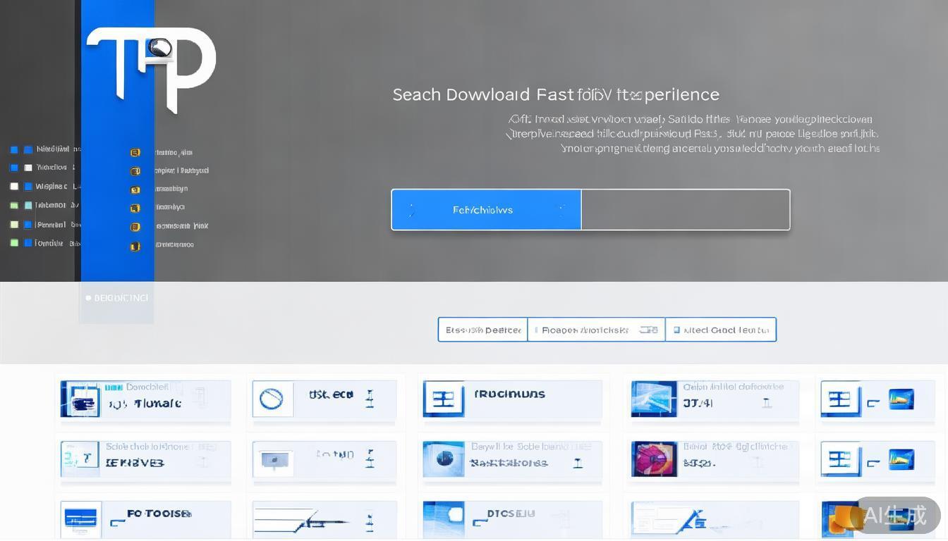Click the dark circle icon in second-row card
Viewport: 948px width, 541px height.
[x=444, y=459]
